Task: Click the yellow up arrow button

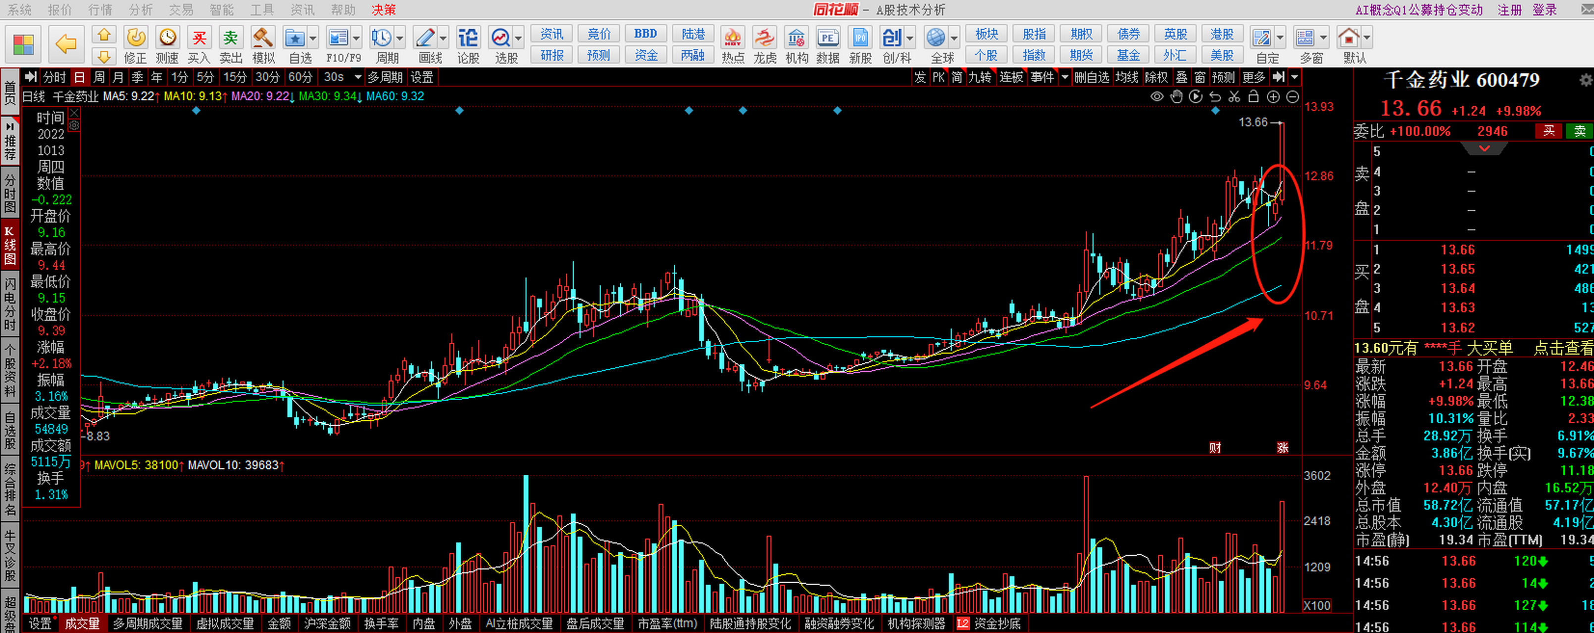Action: [x=104, y=35]
